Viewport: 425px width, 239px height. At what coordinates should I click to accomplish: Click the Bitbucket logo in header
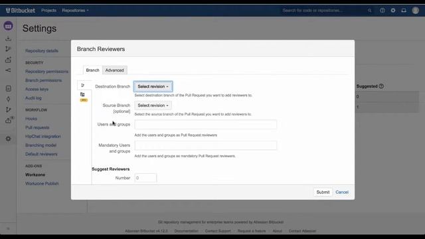click(21, 11)
